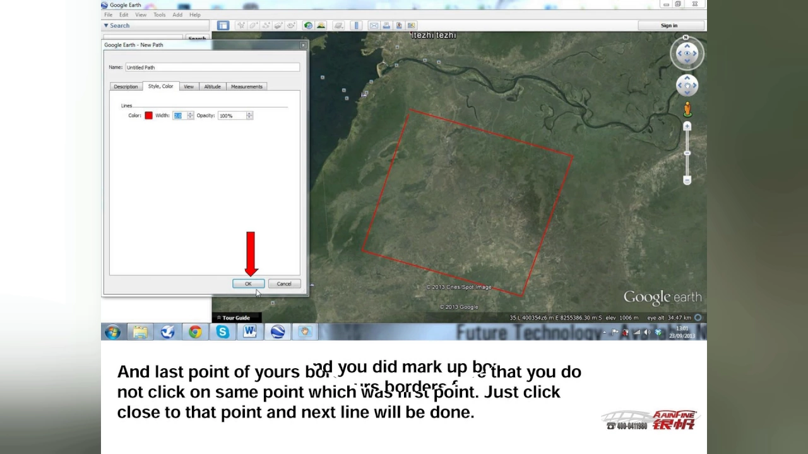The height and width of the screenshot is (454, 808).
Task: Click the zoom out minus button
Action: tap(687, 180)
